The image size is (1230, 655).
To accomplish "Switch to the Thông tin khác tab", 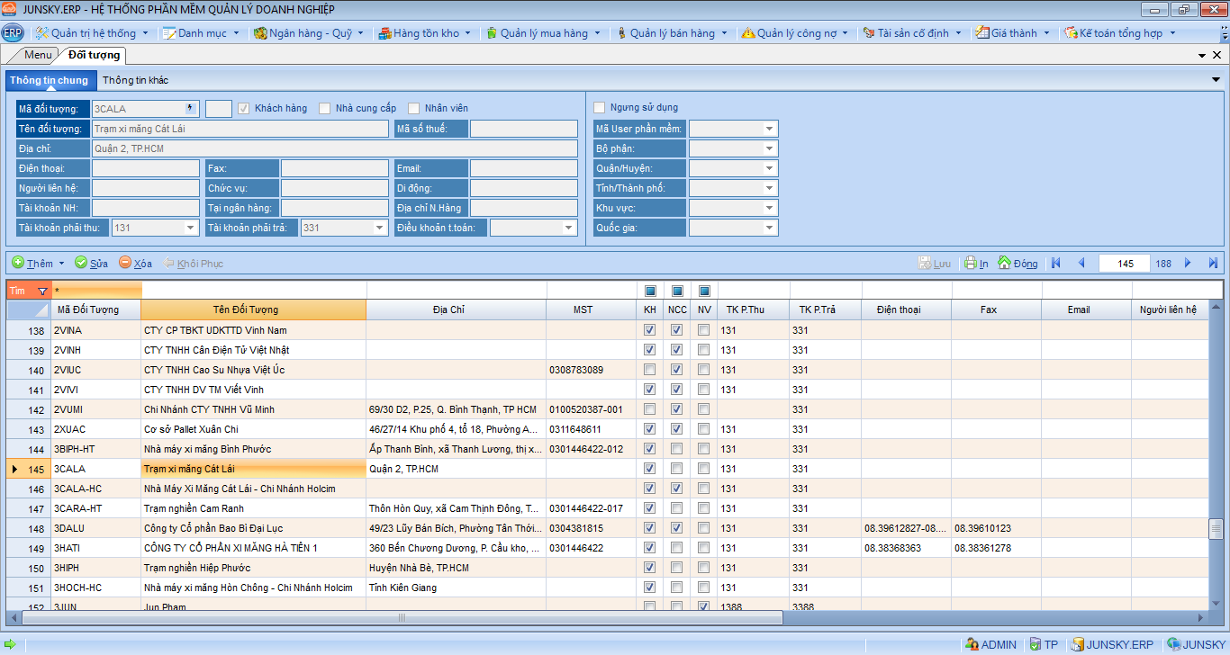I will point(135,80).
